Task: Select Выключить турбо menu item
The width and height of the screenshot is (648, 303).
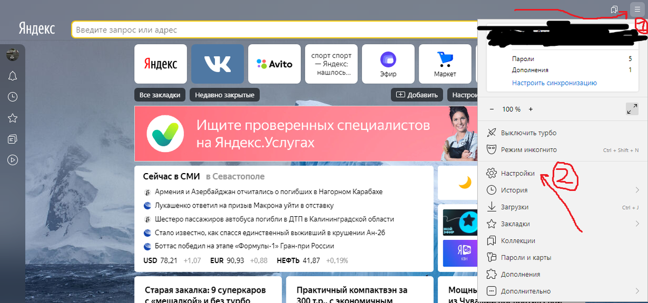Action: coord(563,133)
